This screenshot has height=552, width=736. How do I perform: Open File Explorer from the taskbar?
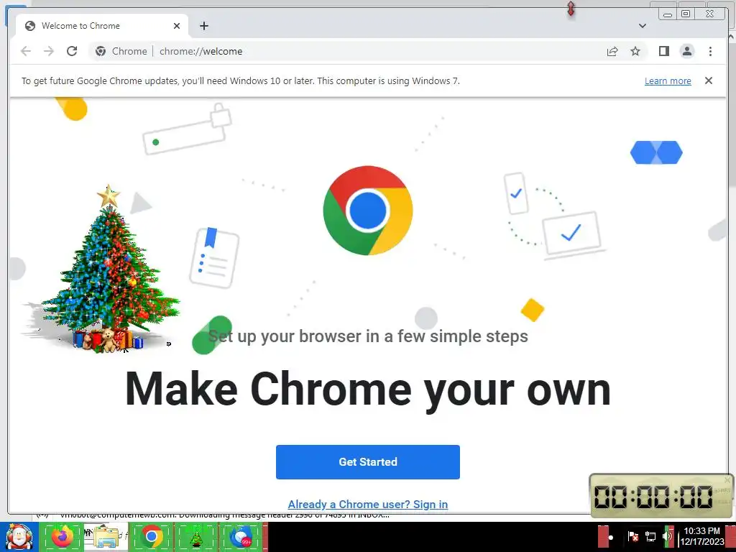click(106, 537)
